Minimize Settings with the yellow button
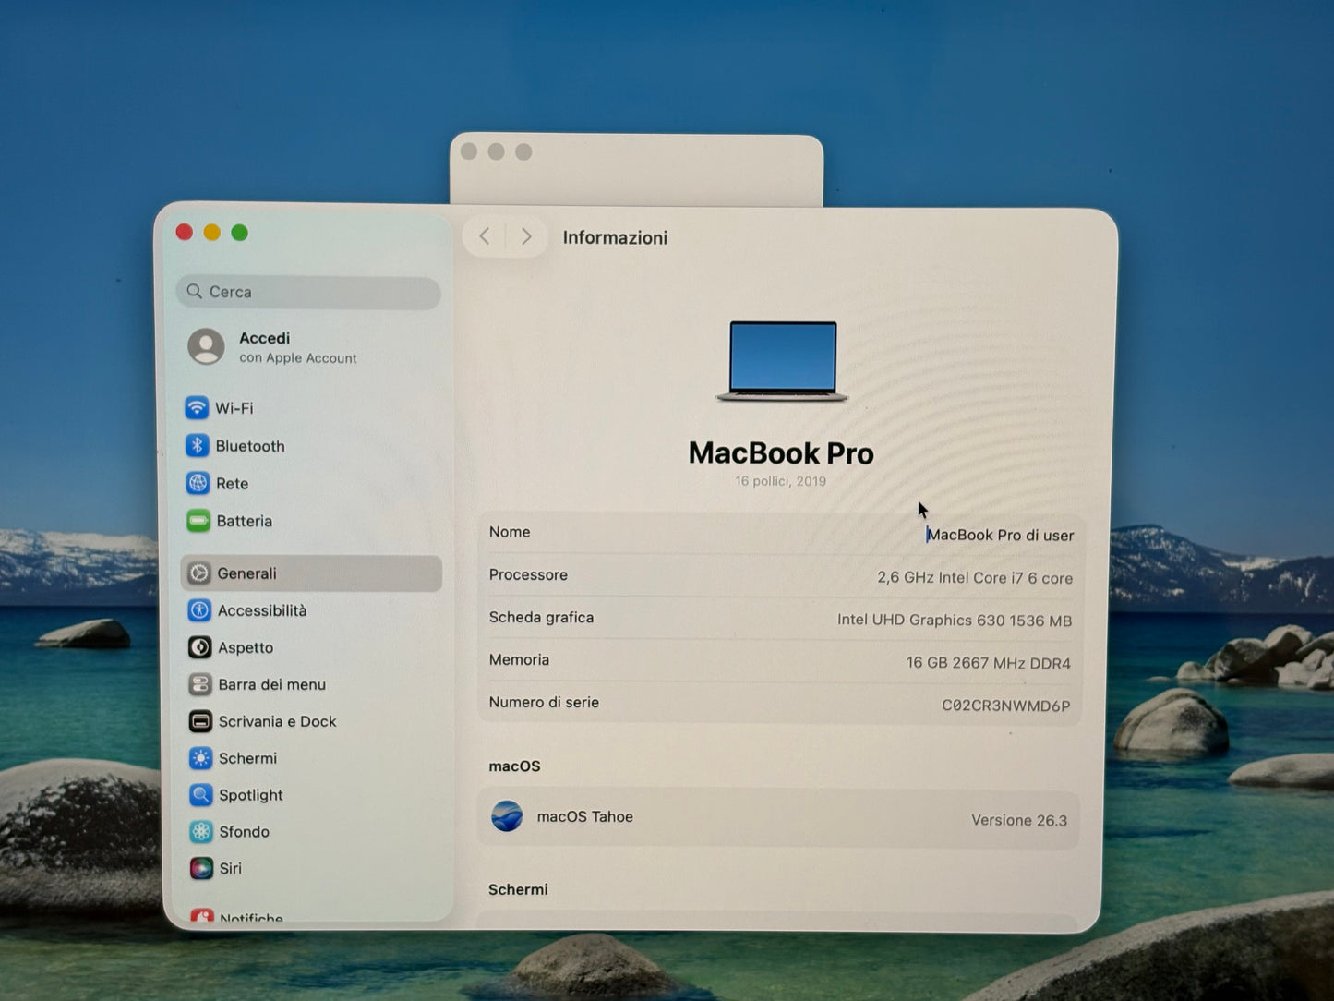The width and height of the screenshot is (1334, 1001). tap(212, 233)
